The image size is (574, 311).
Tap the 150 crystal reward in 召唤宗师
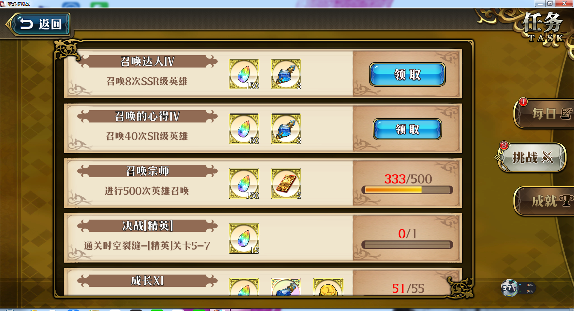coord(244,183)
